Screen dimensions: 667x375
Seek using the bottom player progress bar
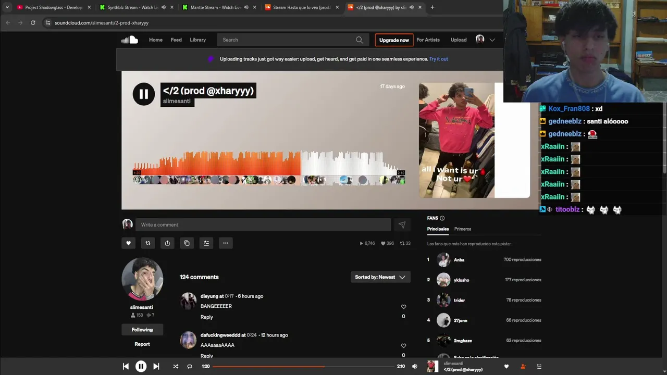pos(303,366)
